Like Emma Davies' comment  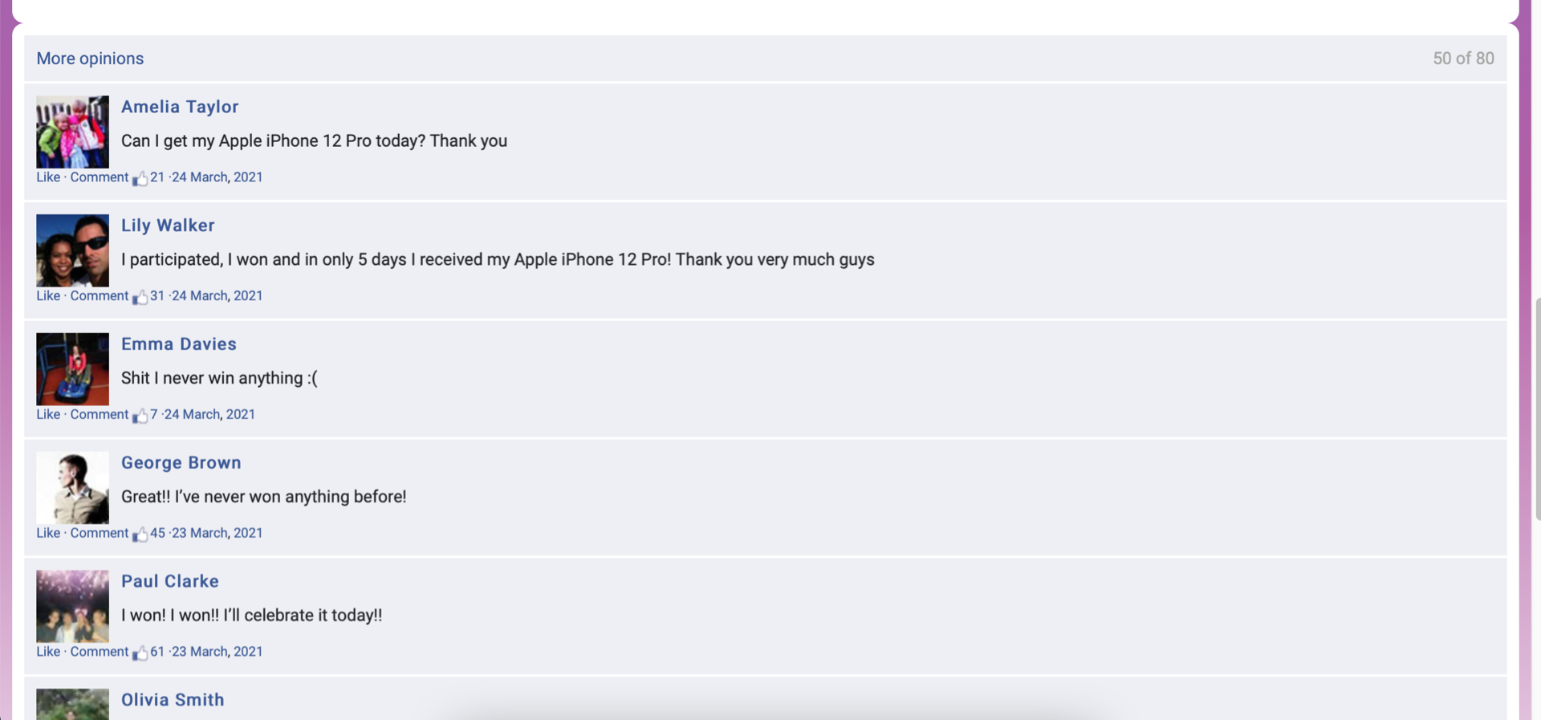[48, 415]
